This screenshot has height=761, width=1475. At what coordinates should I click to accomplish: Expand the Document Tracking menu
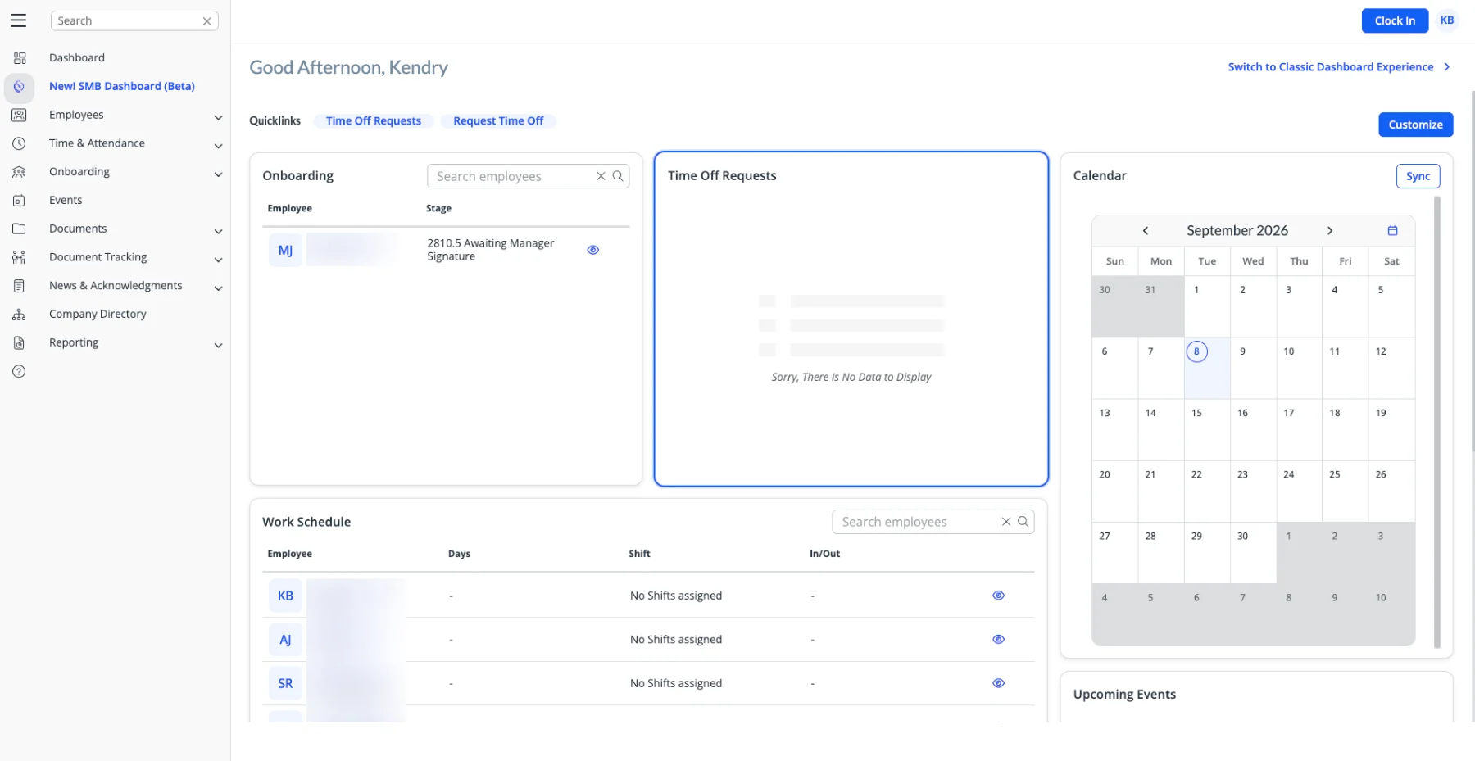218,260
